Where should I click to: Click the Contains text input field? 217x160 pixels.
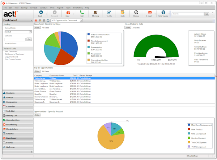point(15,39)
